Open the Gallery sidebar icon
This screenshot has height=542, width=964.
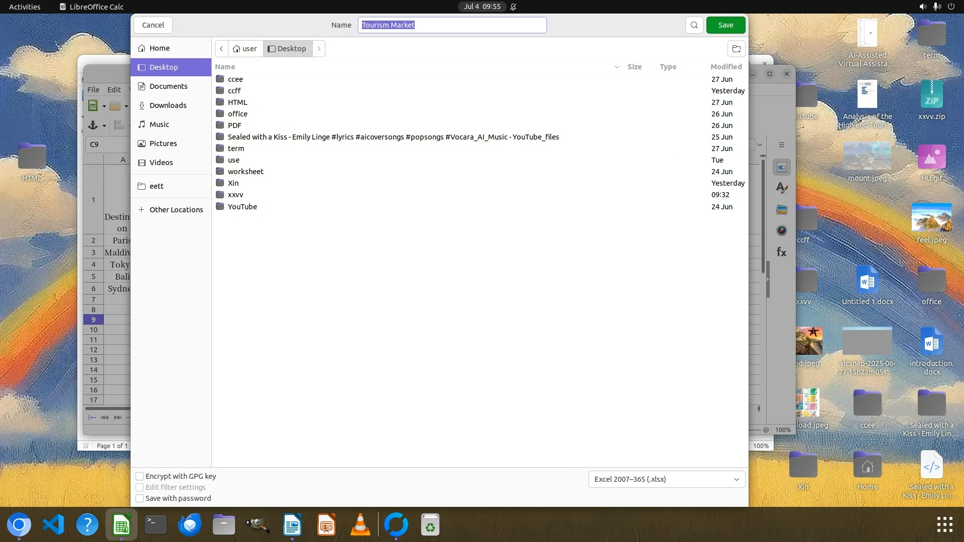(x=781, y=210)
